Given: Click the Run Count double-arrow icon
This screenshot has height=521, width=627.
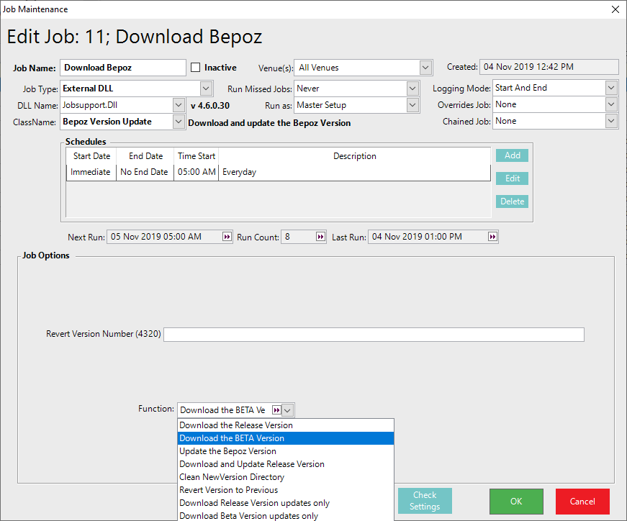Looking at the screenshot, I should tap(320, 237).
